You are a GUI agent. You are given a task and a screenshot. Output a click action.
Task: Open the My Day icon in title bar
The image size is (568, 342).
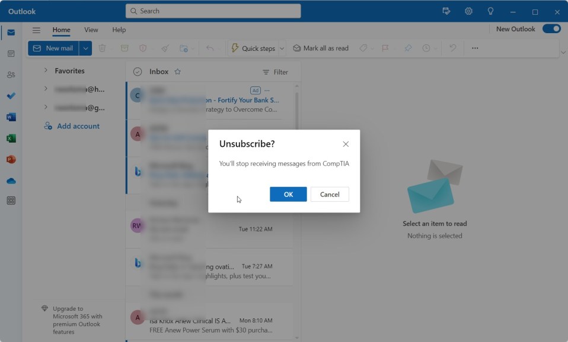(446, 11)
